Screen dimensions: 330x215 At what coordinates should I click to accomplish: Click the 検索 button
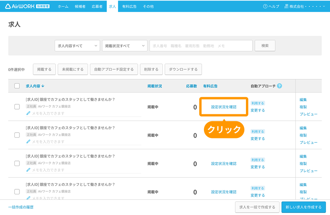point(265,45)
